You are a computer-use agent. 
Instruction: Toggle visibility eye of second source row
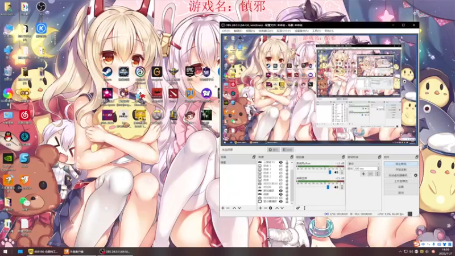280,166
